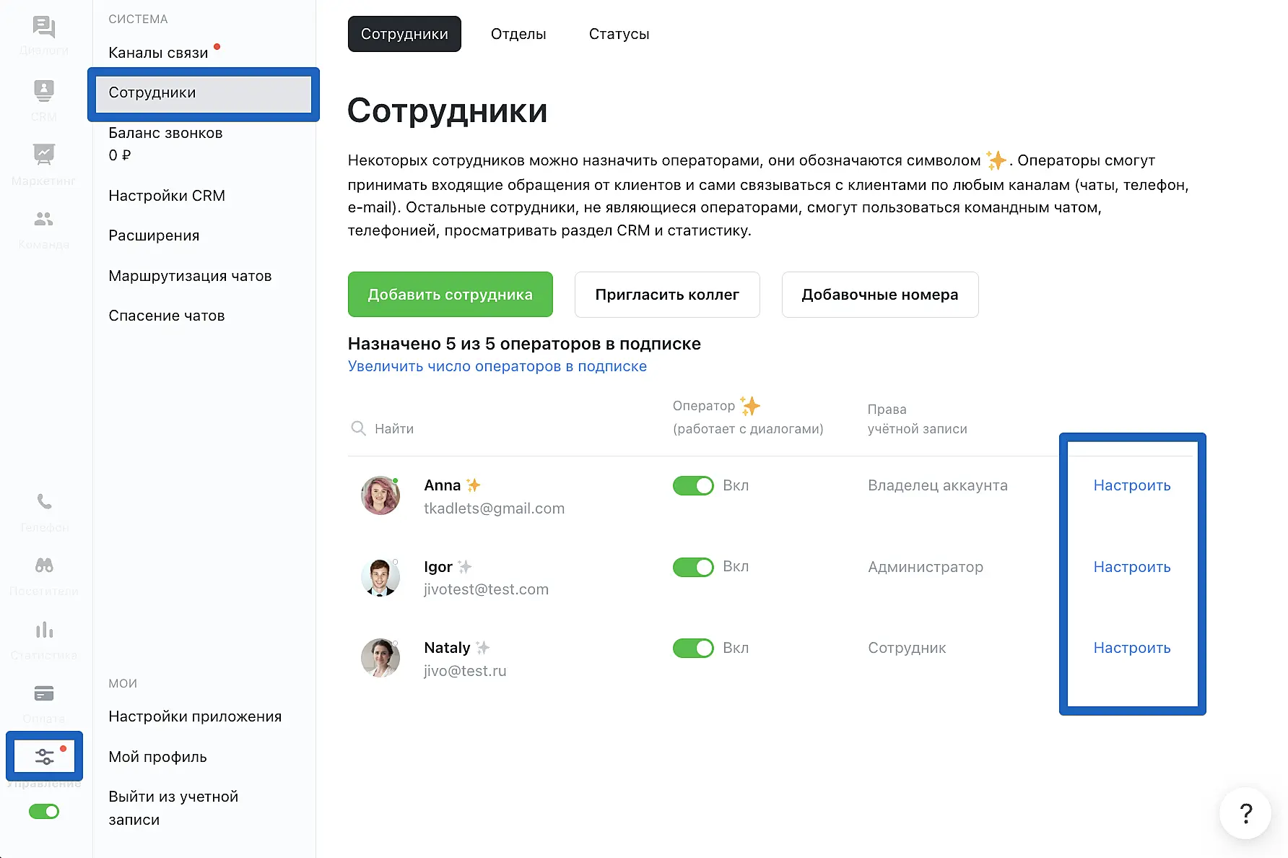
Task: Open the Dialogs chat icon in sidebar
Action: click(44, 28)
